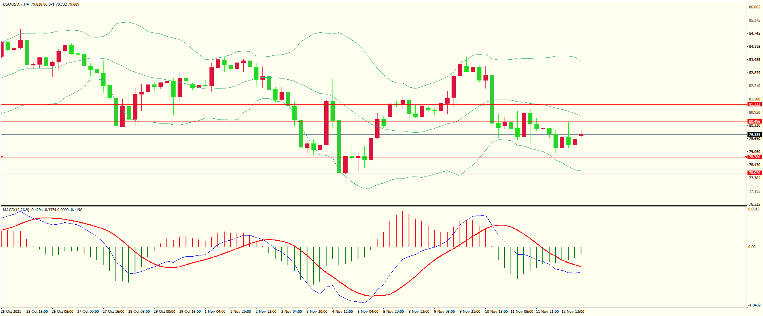Image resolution: width=763 pixels, height=316 pixels.
Task: Click the -1.0432 MACD scale value
Action: [x=755, y=305]
